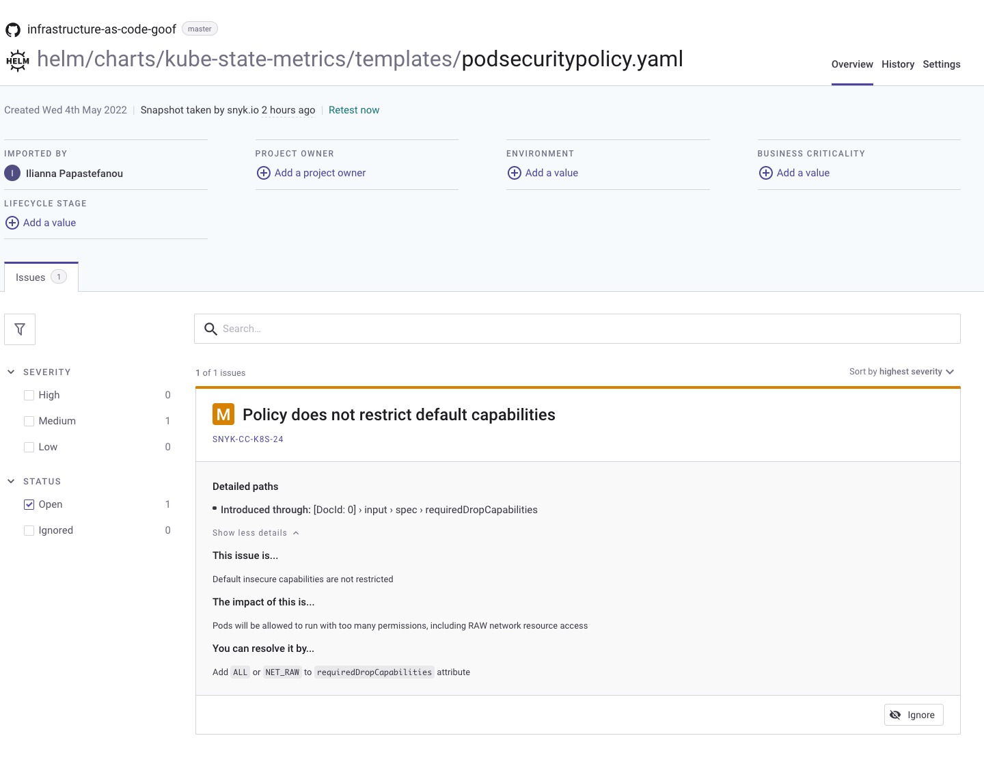Uncheck the Open status checkbox
Image resolution: width=984 pixels, height=766 pixels.
point(29,504)
